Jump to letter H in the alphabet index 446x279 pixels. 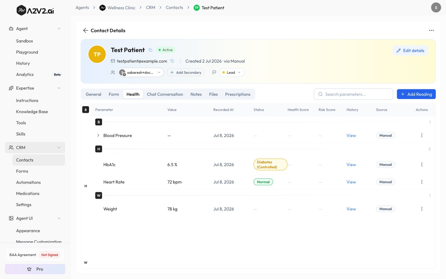[86, 186]
